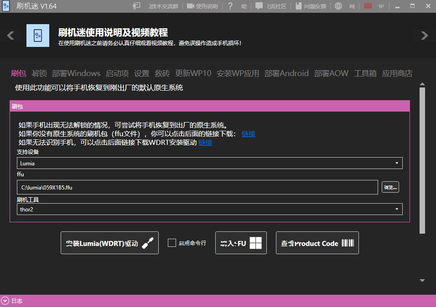Click the 浏览 browse button for ffu

390,187
